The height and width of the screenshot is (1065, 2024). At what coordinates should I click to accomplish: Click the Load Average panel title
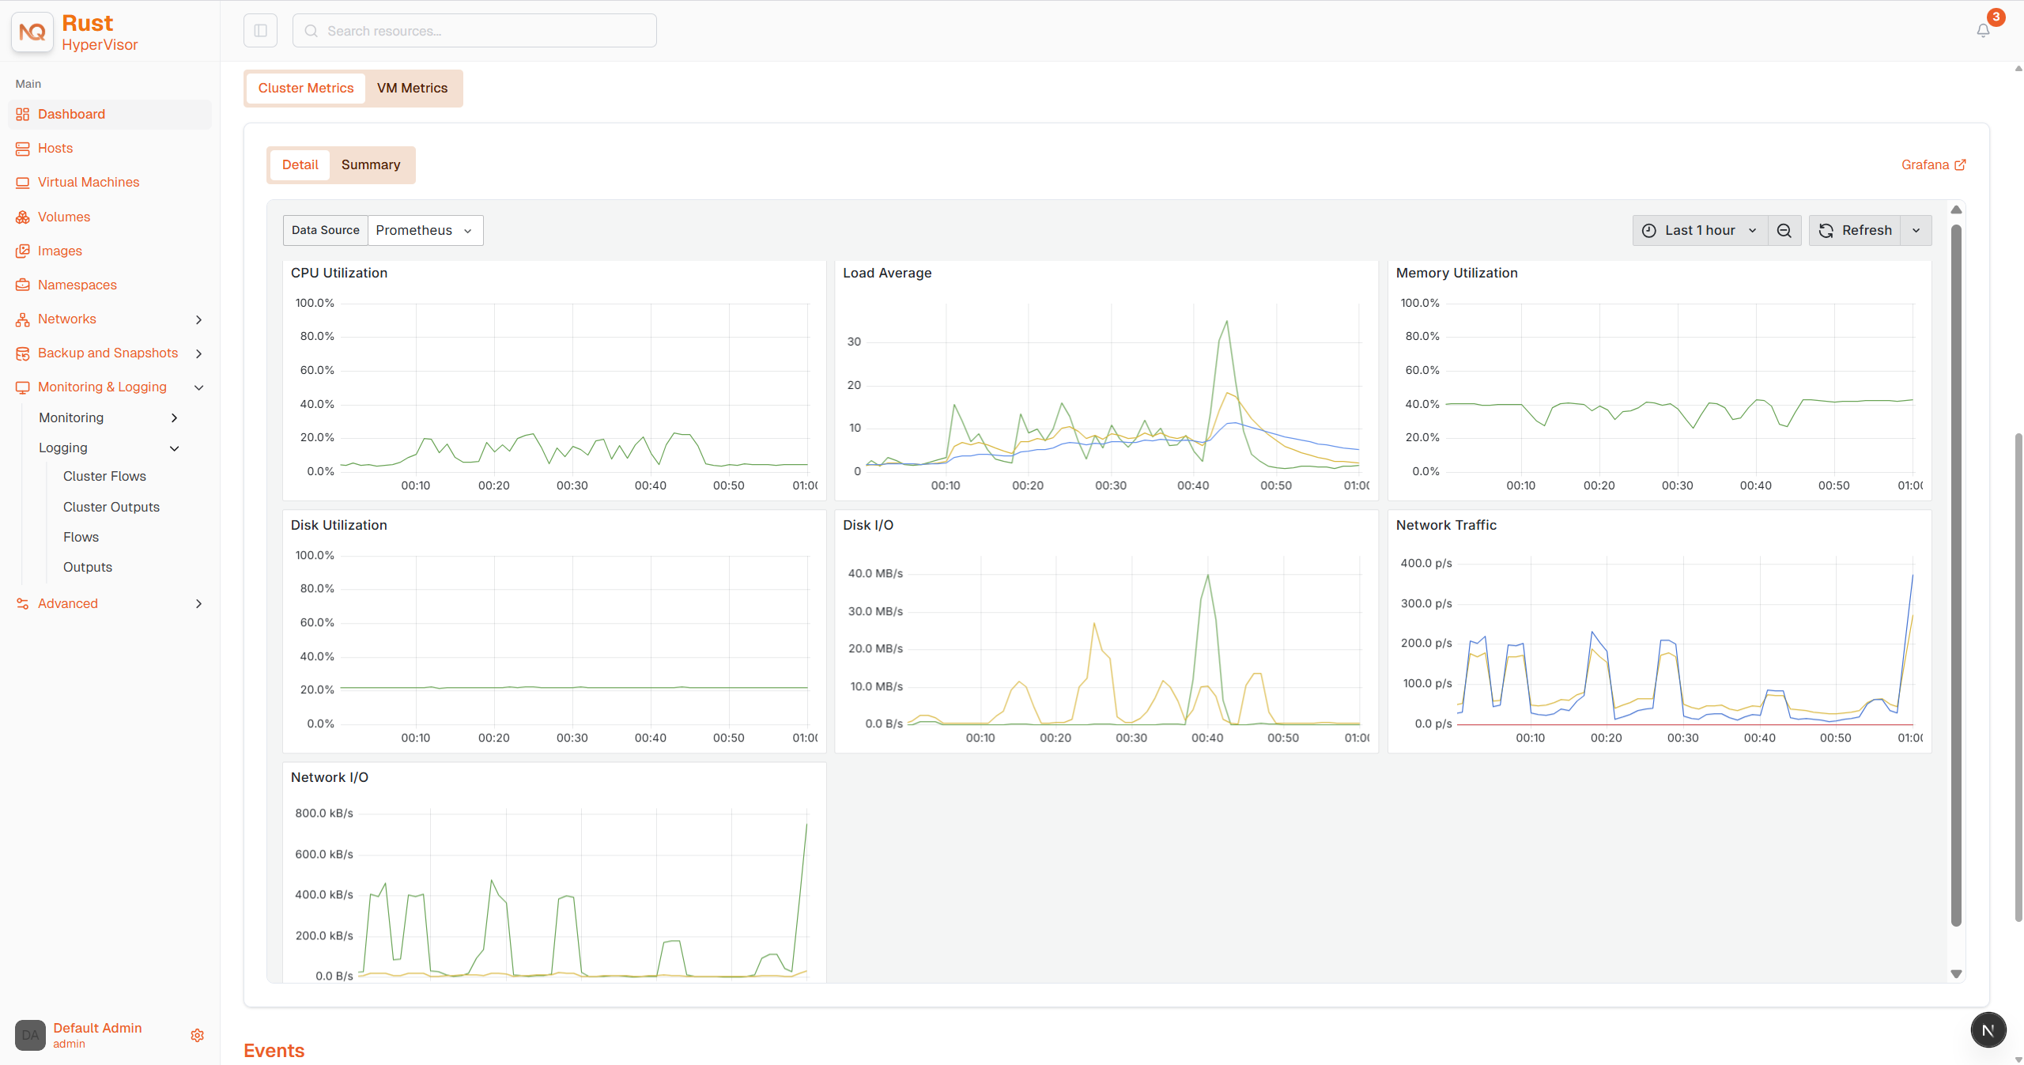point(887,274)
